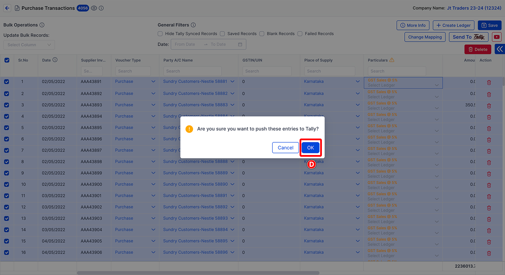Confirm with the OK button
The image size is (505, 275).
(311, 147)
